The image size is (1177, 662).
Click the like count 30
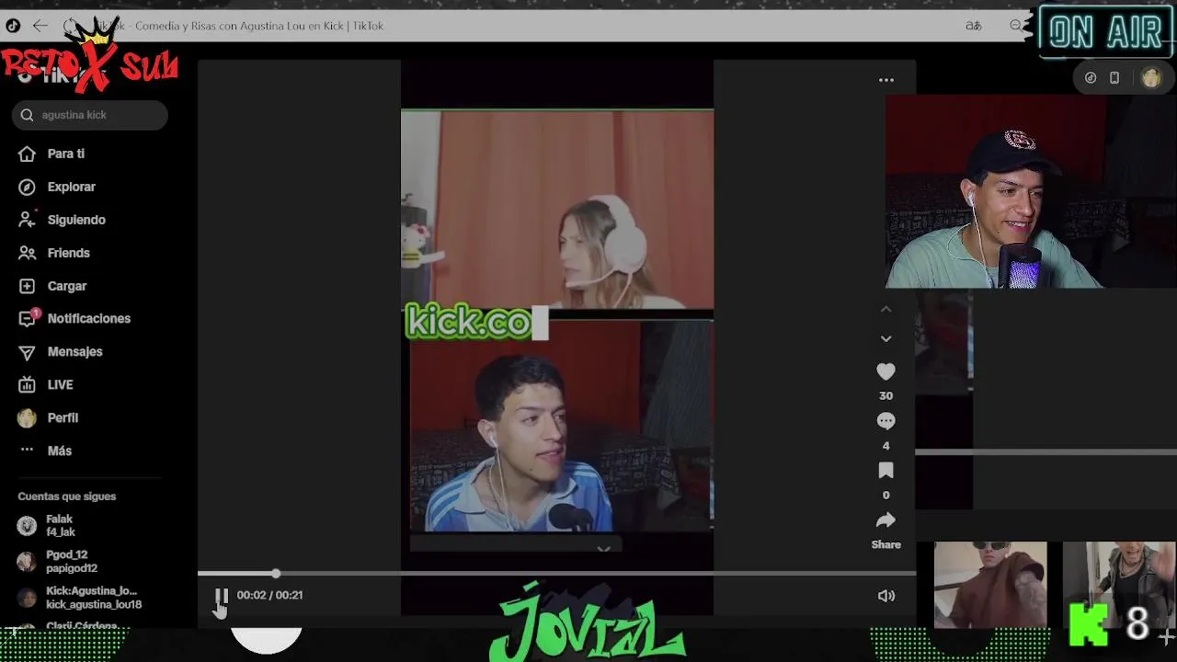coord(886,395)
